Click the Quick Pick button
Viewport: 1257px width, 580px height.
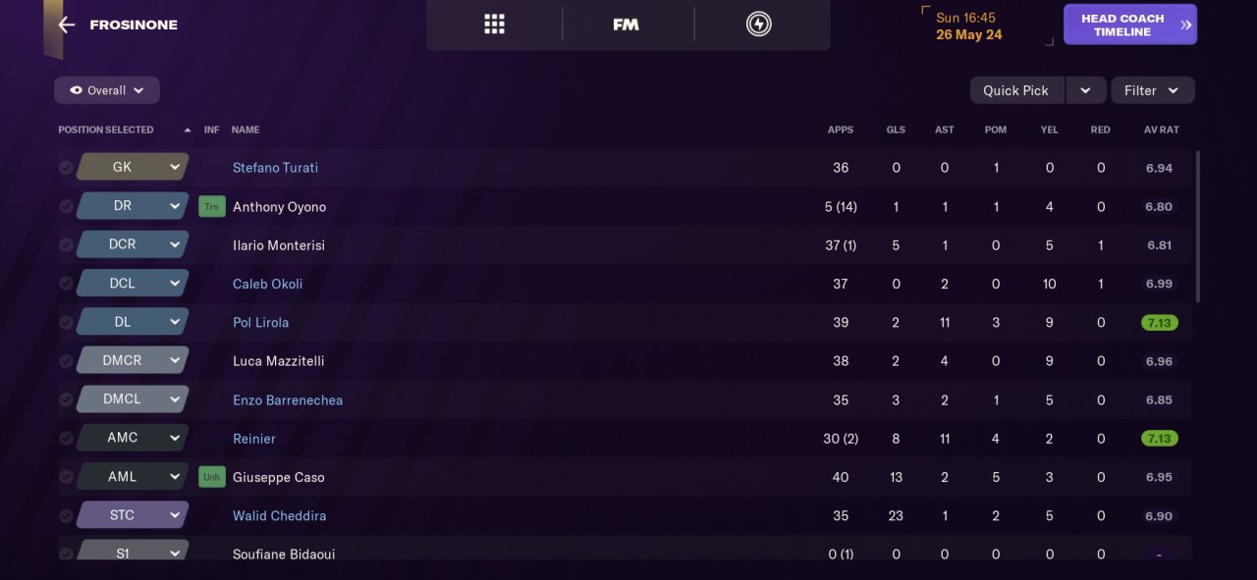pyautogui.click(x=1016, y=90)
